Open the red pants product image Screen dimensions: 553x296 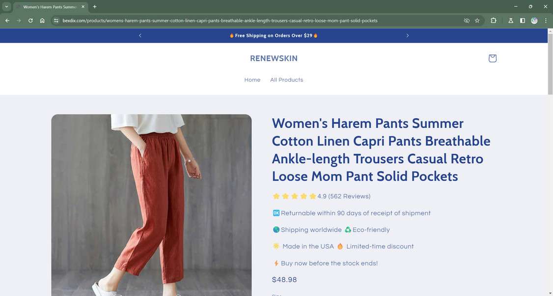[x=151, y=205]
